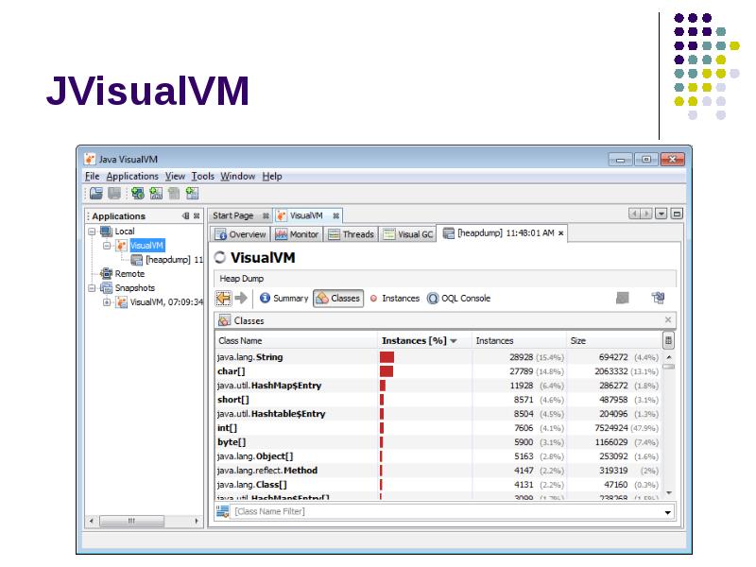756x567 pixels.
Task: Click the Applications panel horizontal scrollbar thumb
Action: (x=131, y=521)
